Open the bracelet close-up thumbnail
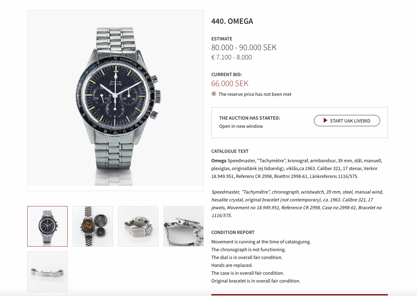 point(183,226)
